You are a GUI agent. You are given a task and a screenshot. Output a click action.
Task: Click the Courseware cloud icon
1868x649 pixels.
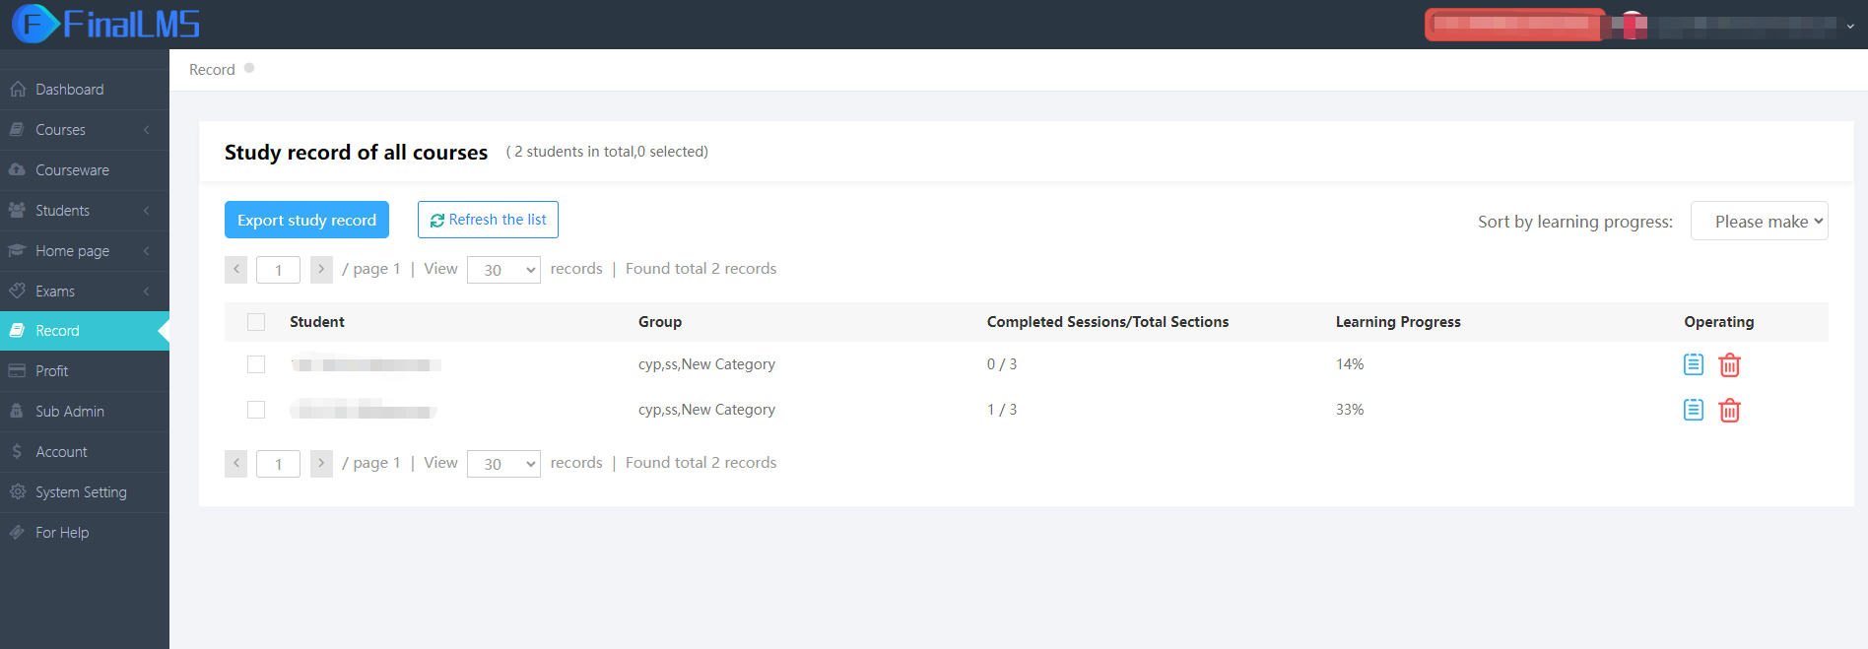click(17, 170)
